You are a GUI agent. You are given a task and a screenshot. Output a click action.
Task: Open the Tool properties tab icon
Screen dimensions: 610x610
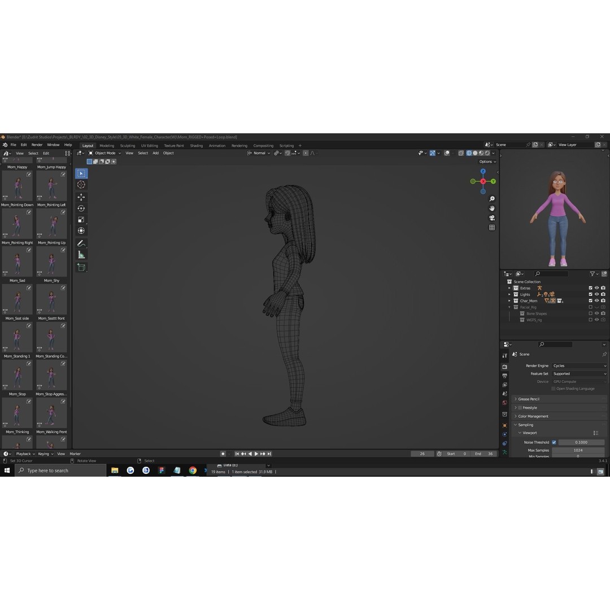tap(504, 356)
